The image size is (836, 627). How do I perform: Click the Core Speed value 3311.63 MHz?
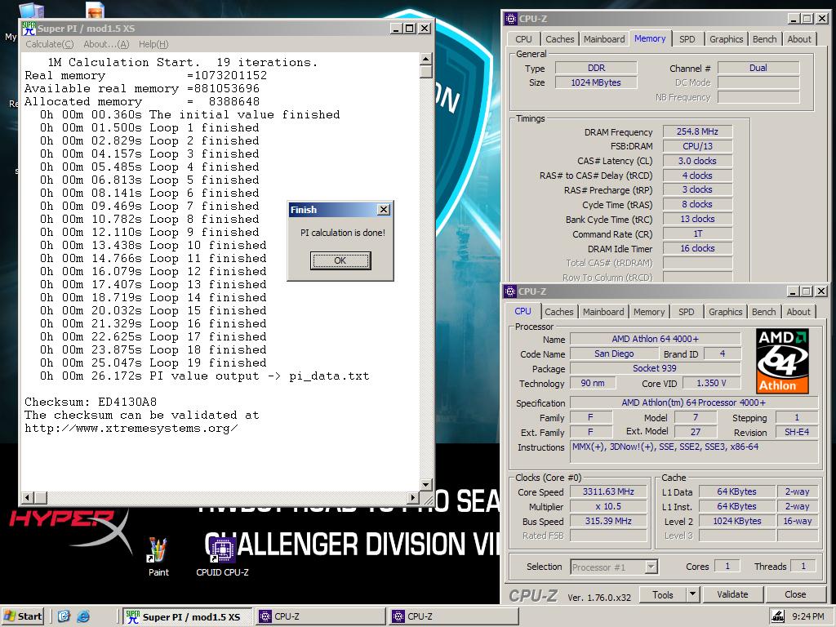(608, 491)
